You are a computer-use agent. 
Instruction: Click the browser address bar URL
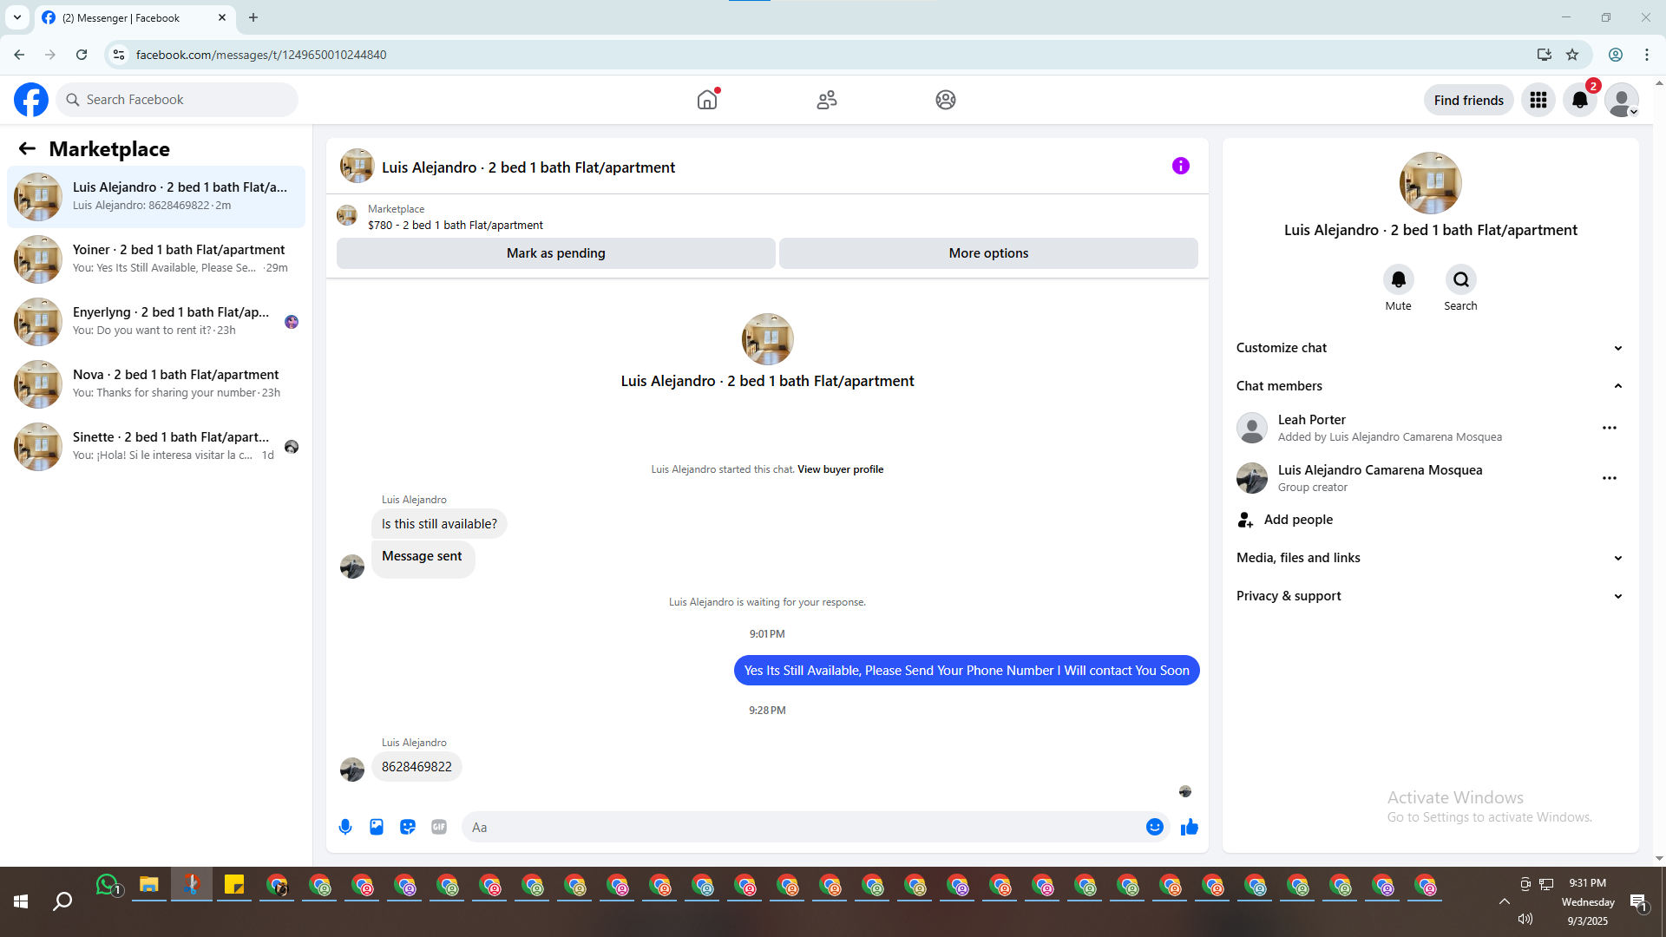[x=261, y=55]
